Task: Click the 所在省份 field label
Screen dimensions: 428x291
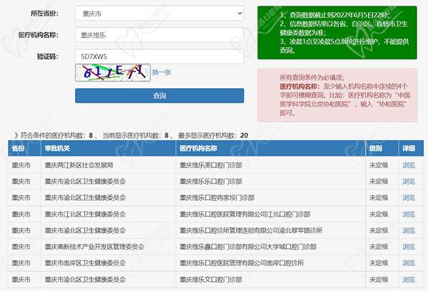Action: click(44, 14)
